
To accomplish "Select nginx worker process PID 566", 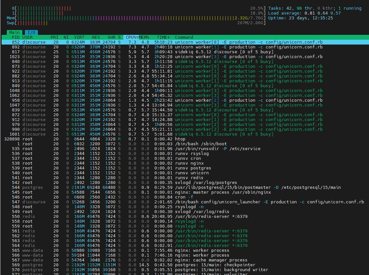I will pyautogui.click(x=184, y=255).
